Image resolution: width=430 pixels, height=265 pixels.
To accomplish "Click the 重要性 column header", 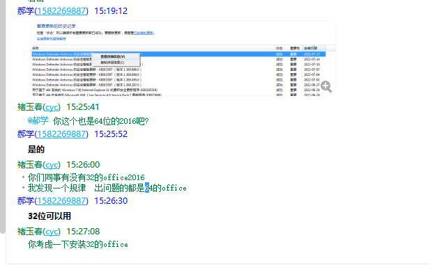I will click(295, 48).
